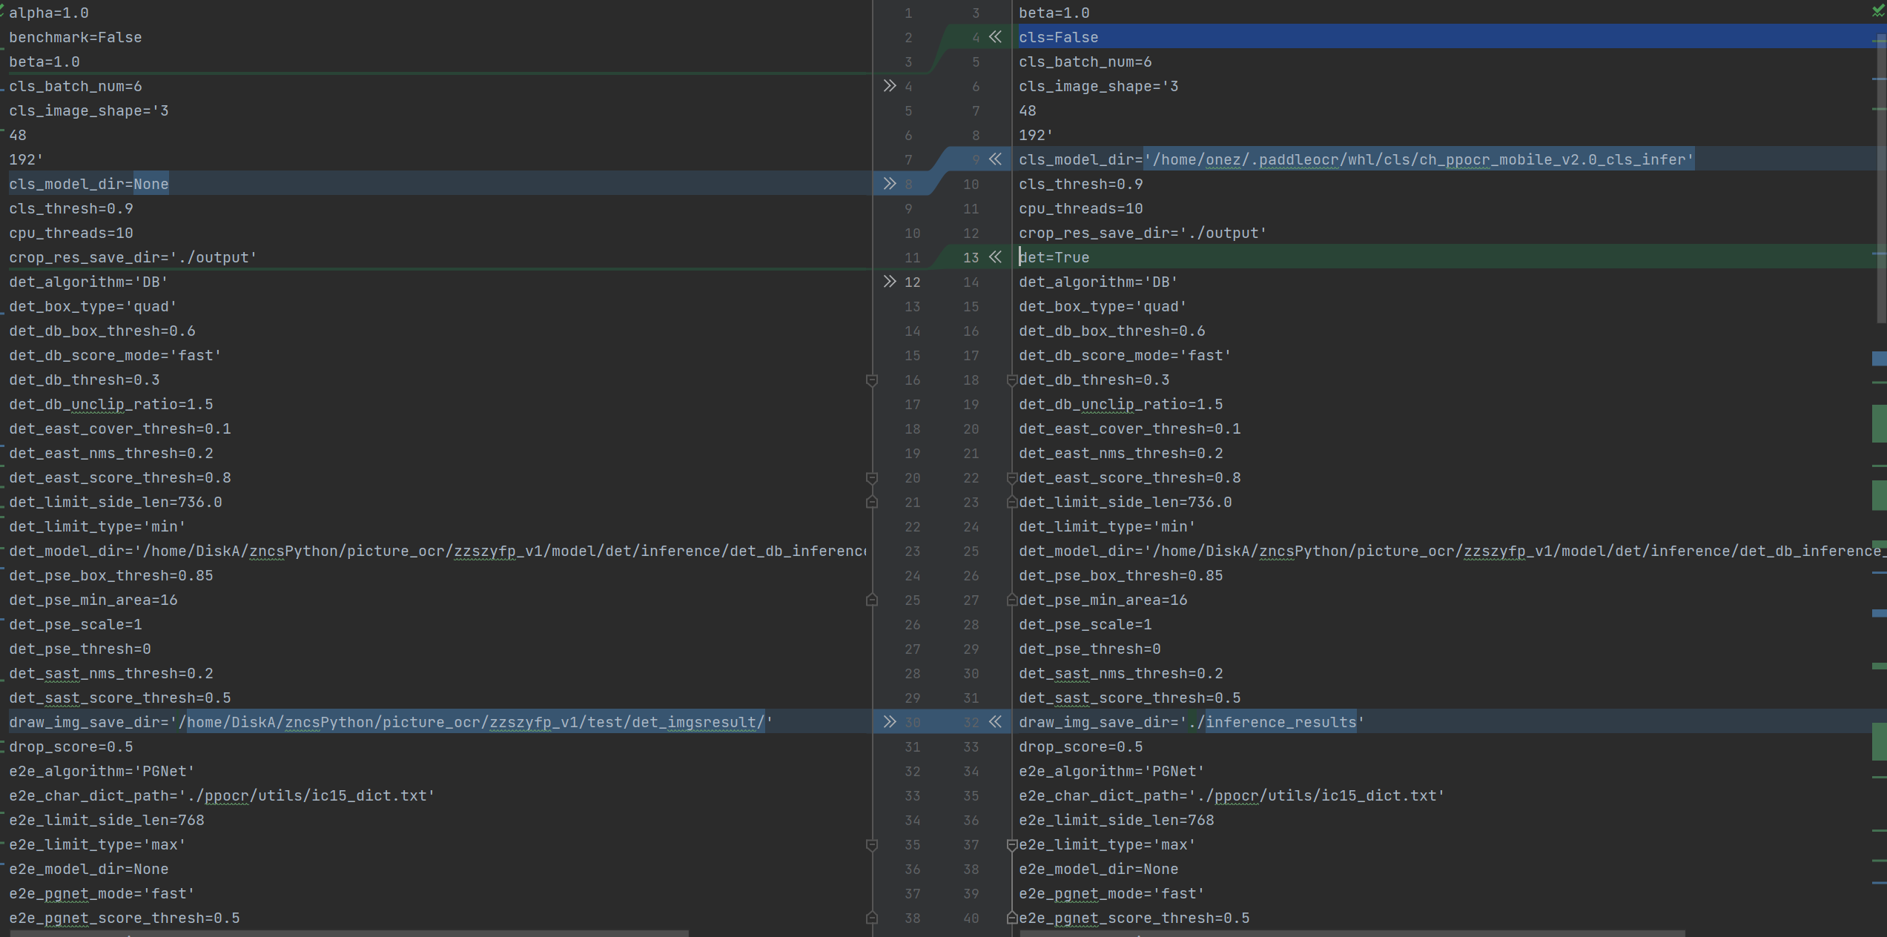1887x937 pixels.
Task: Click the left arrow beside det=True
Action: click(995, 257)
